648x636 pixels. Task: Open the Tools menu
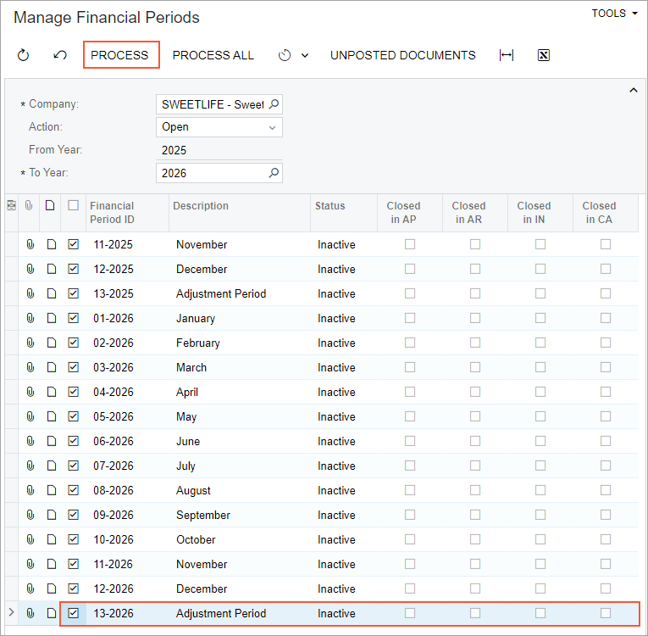point(614,14)
